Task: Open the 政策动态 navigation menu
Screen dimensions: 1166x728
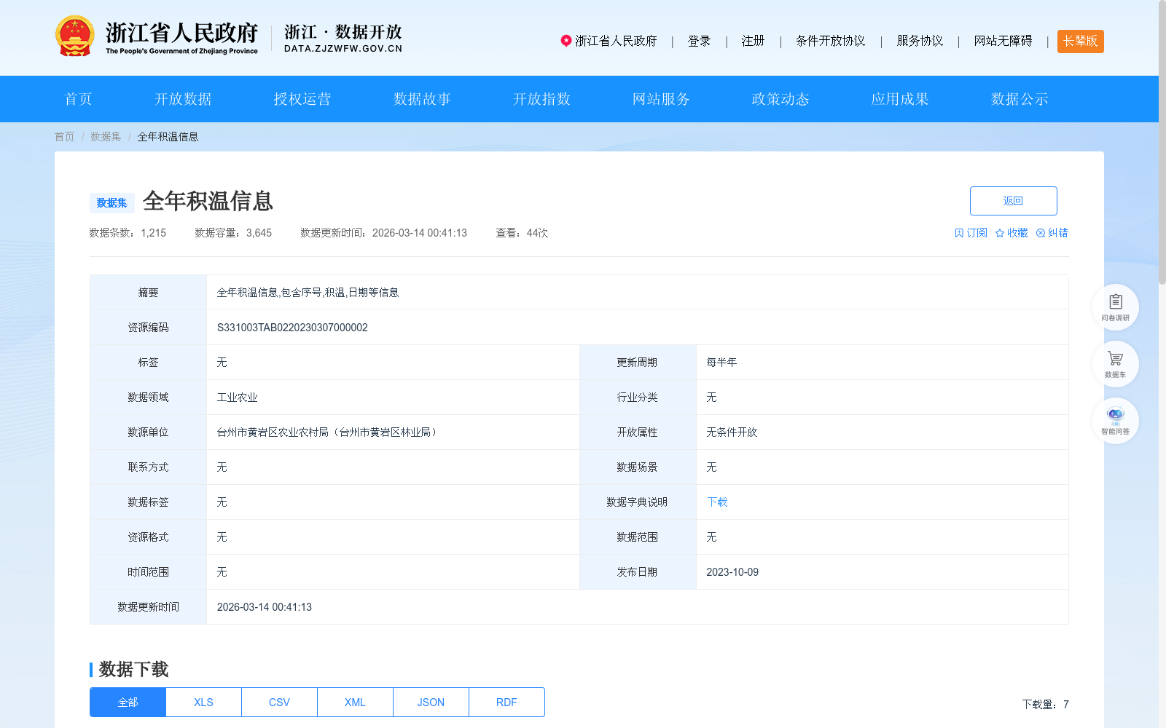Action: point(780,99)
